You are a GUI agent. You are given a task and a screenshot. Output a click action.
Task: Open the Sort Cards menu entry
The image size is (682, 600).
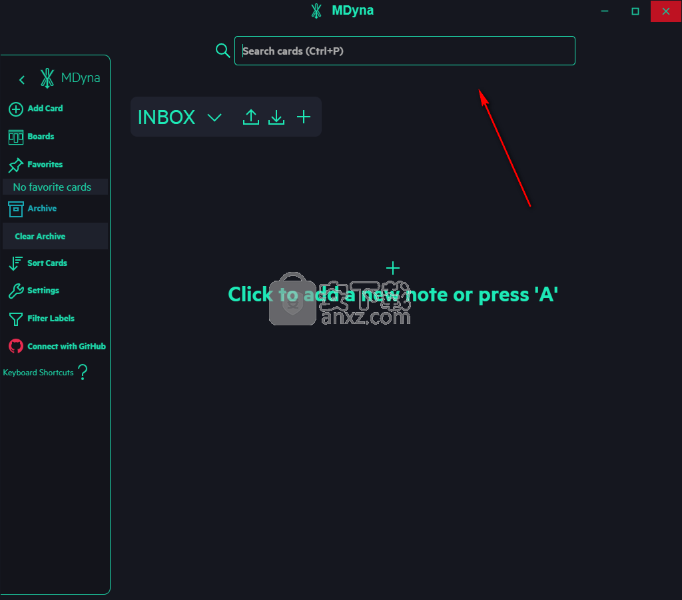point(47,263)
